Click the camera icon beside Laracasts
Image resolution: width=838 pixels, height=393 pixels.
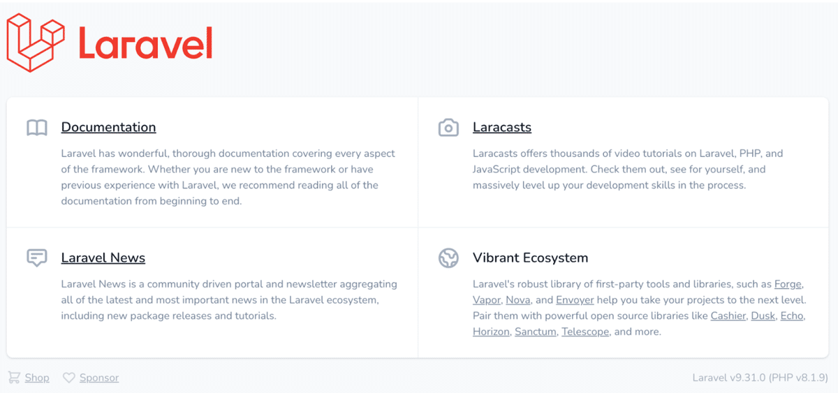(x=448, y=128)
